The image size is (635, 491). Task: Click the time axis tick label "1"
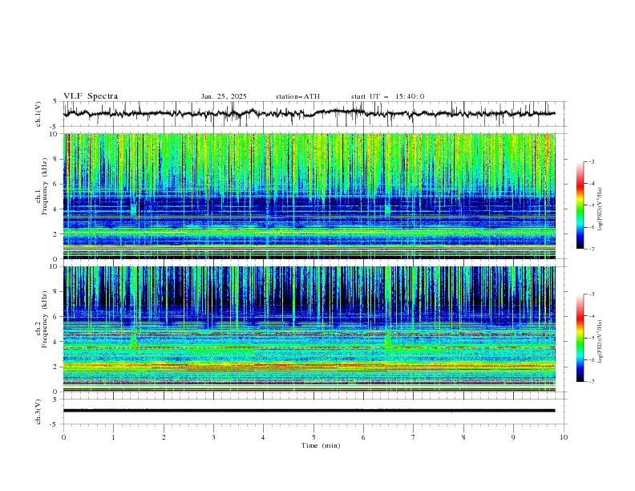(x=113, y=437)
